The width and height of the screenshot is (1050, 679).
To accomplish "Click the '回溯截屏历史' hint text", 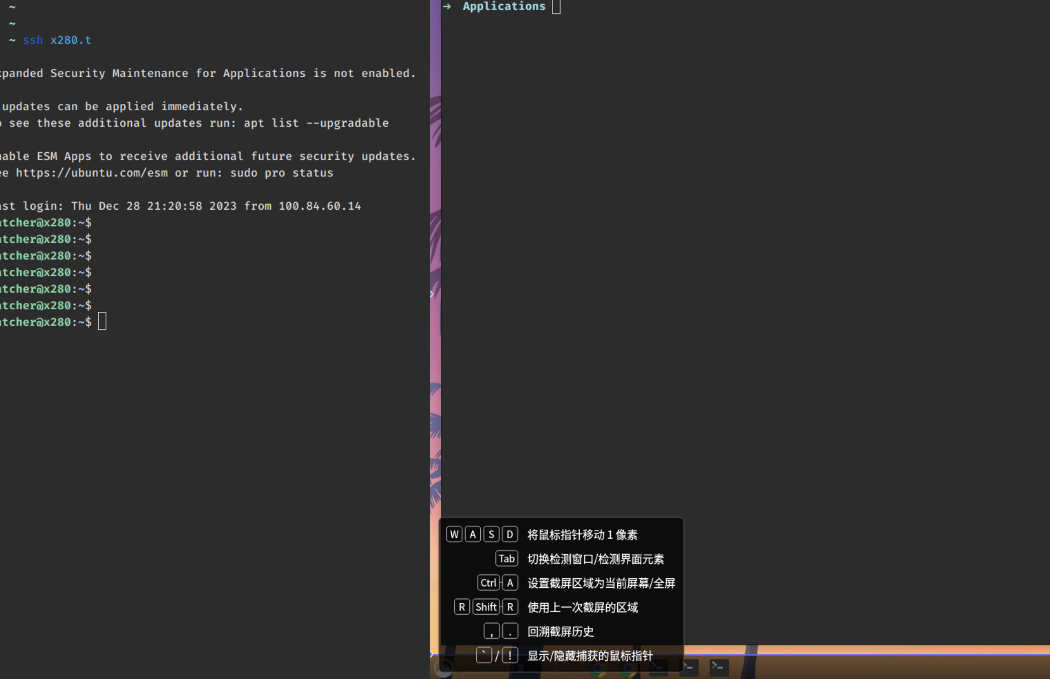I will (x=560, y=632).
